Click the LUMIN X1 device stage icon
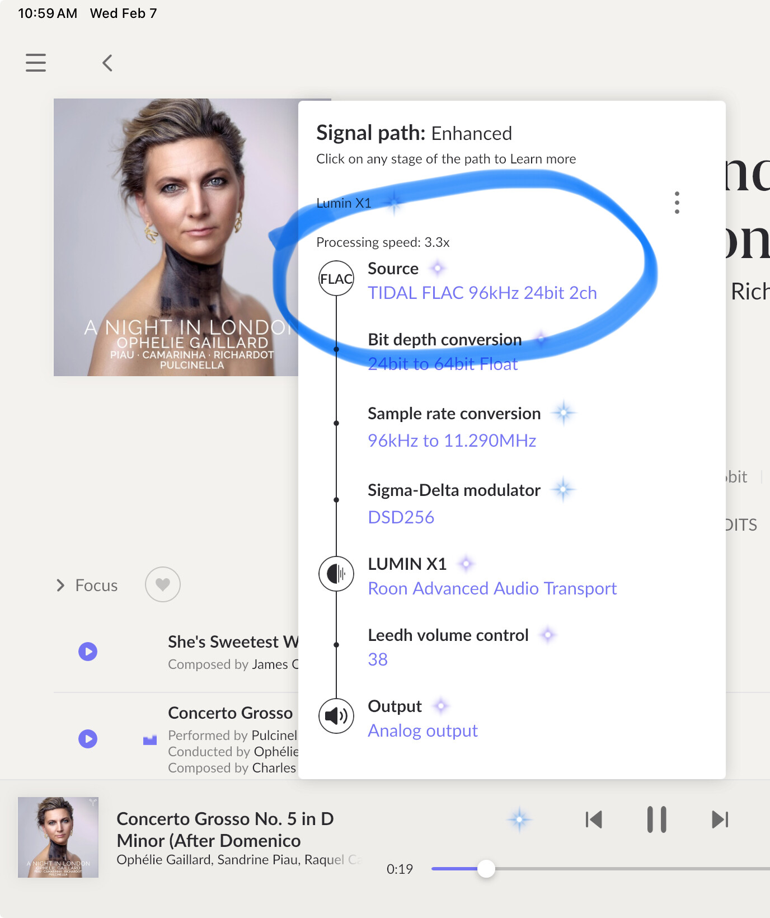Image resolution: width=770 pixels, height=918 pixels. [336, 574]
